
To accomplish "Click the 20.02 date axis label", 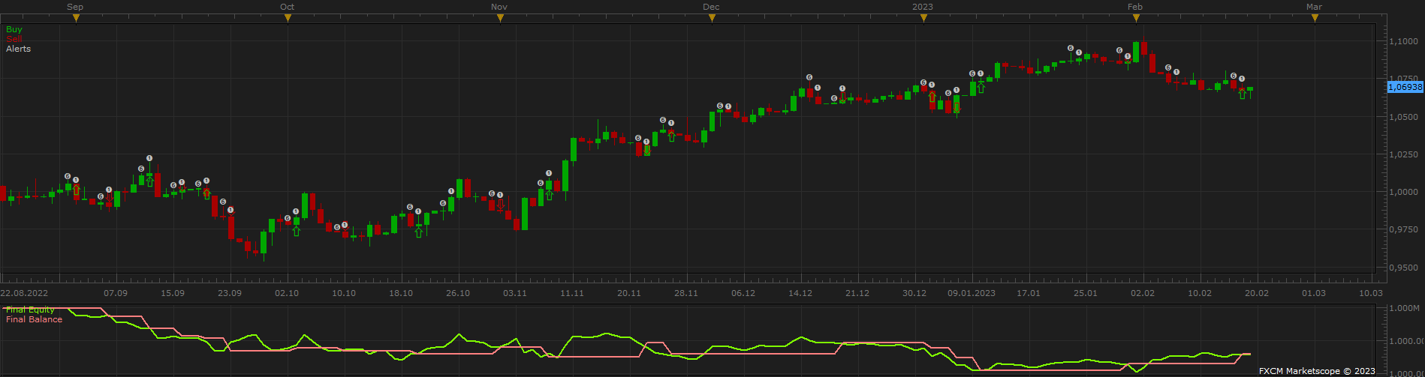I will coord(1257,293).
